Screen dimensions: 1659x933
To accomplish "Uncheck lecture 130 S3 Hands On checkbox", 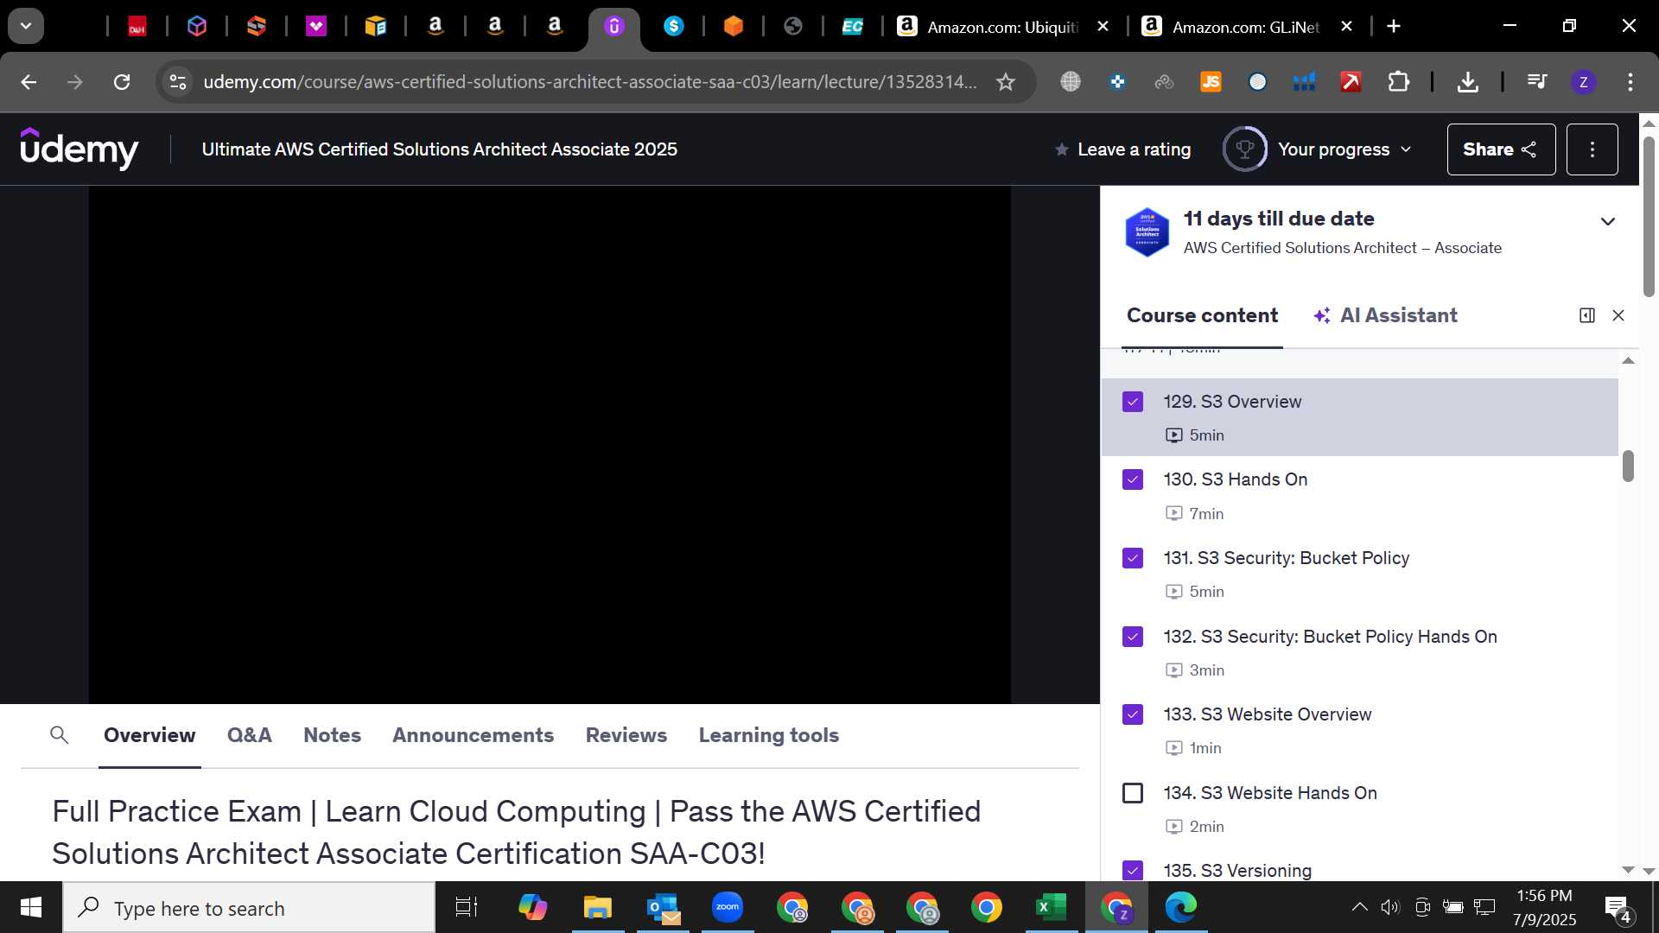I will [1132, 479].
